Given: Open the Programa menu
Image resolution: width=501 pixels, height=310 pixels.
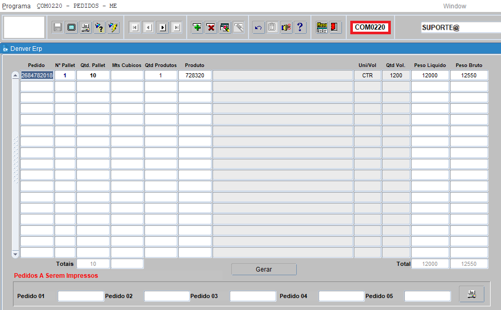Looking at the screenshot, I should [x=17, y=6].
